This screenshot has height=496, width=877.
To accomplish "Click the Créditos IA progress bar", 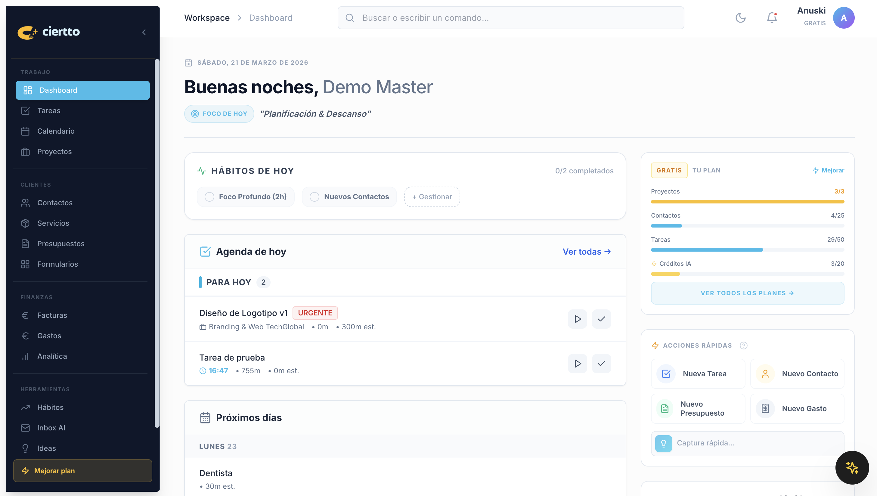I will (x=747, y=274).
